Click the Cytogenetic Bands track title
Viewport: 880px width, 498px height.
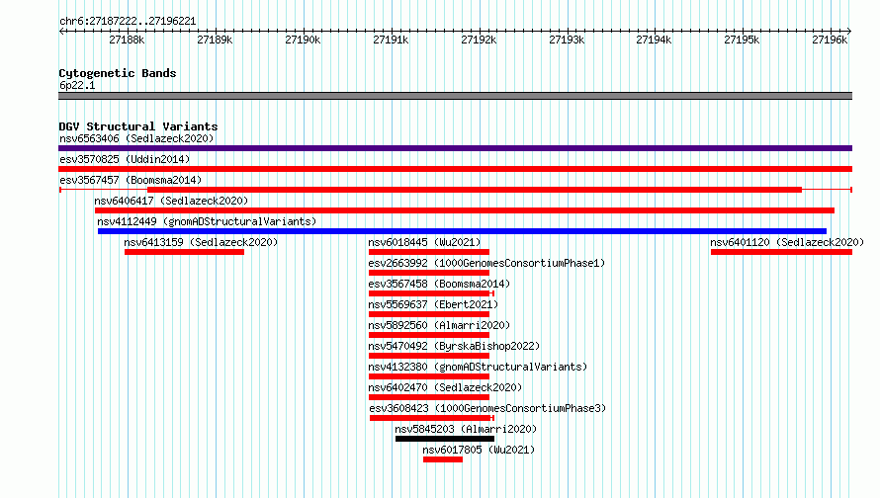[x=118, y=73]
